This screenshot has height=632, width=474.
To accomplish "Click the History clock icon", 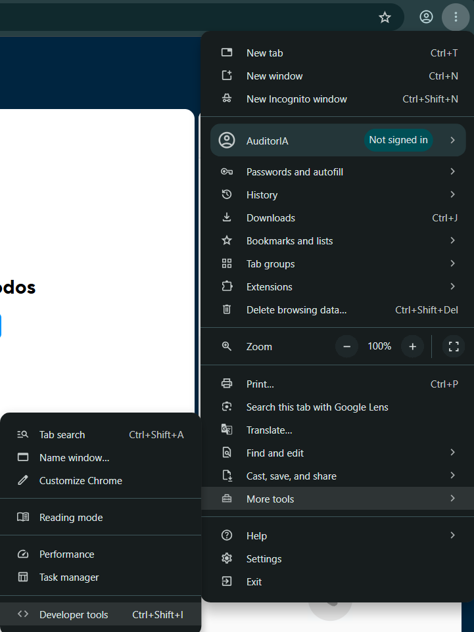I will point(227,194).
